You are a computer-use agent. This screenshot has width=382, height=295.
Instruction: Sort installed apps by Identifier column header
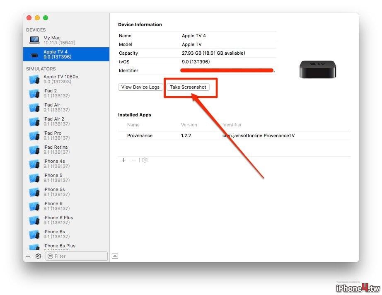point(232,125)
